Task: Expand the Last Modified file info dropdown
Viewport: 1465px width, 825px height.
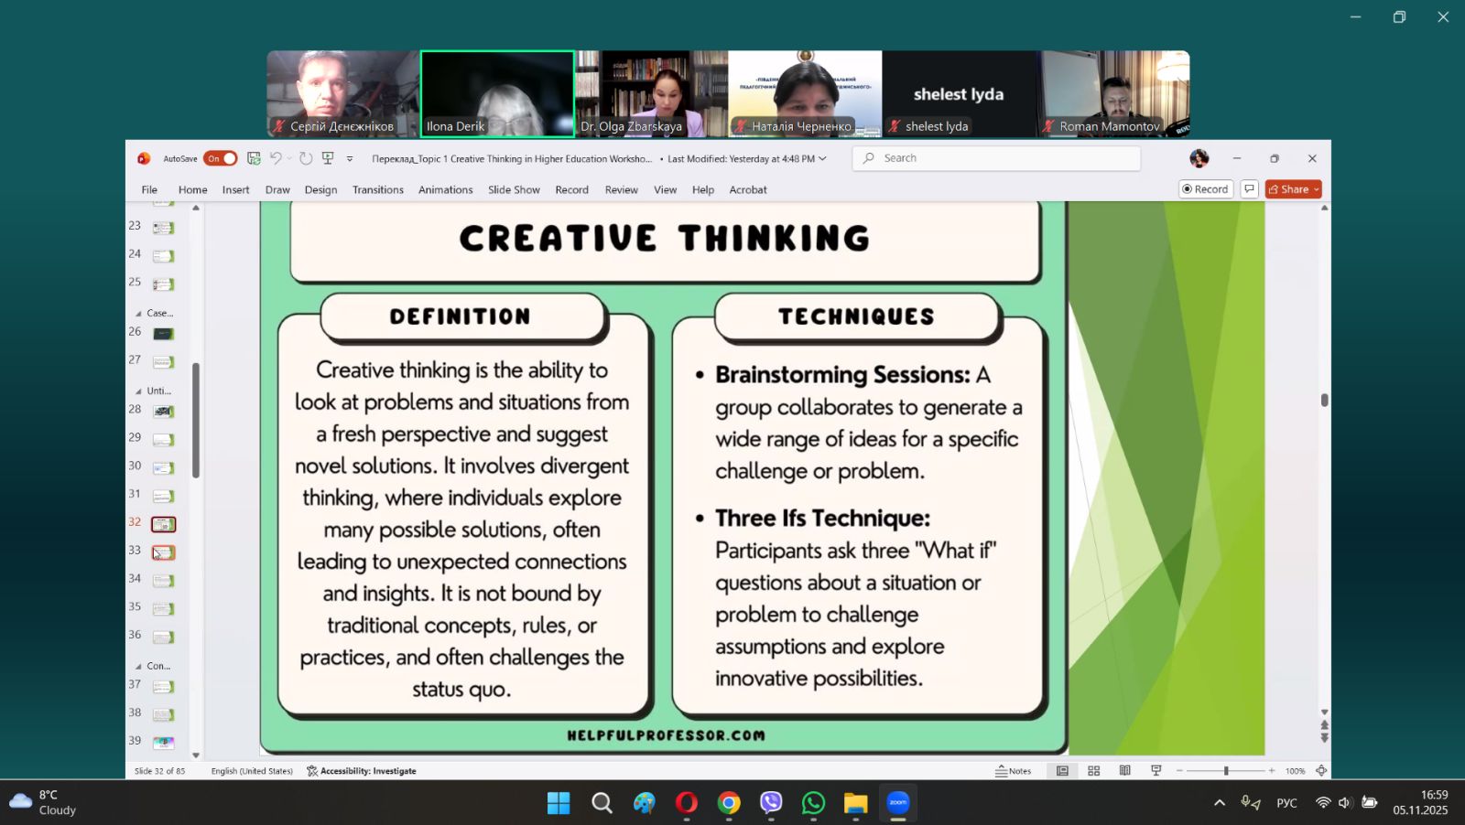Action: click(x=822, y=158)
